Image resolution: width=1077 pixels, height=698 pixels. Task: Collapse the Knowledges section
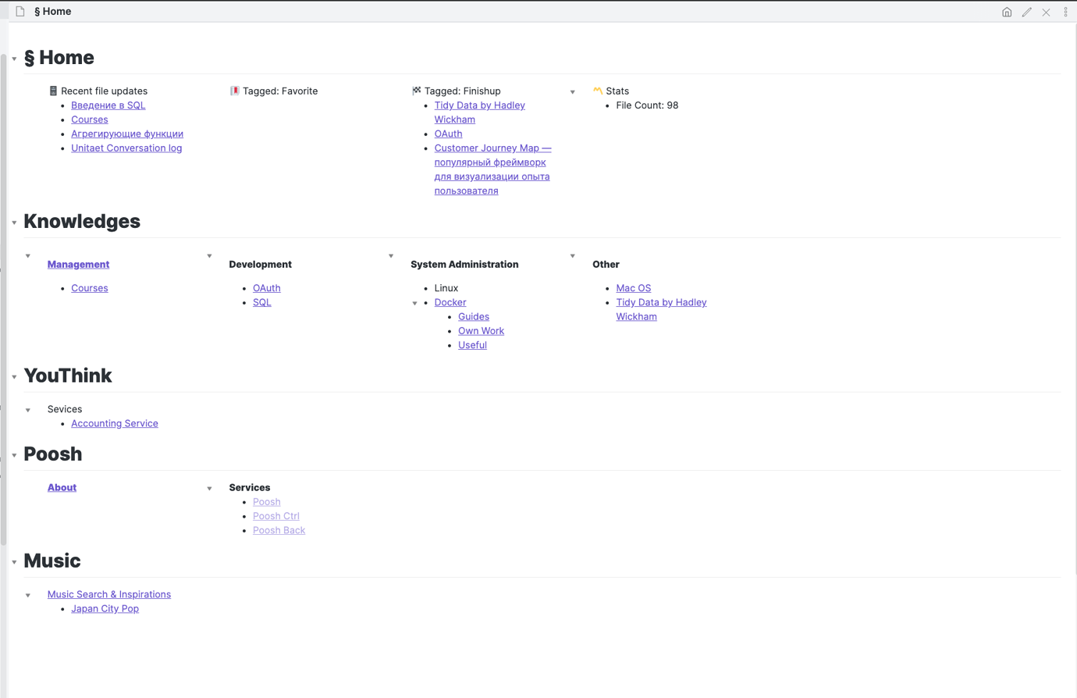(x=13, y=222)
